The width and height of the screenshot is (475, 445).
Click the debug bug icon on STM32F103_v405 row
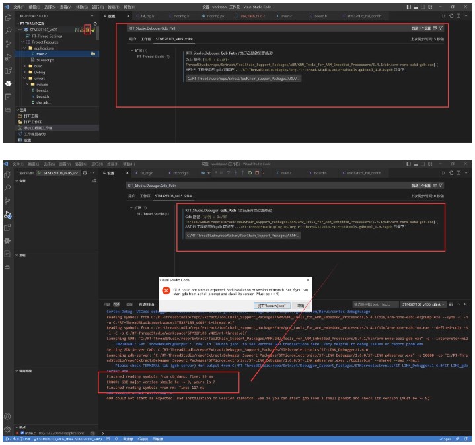point(88,30)
